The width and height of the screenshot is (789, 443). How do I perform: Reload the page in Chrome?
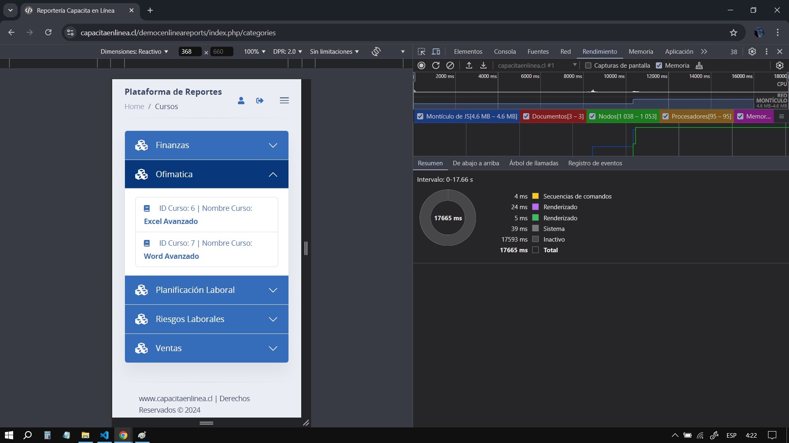click(48, 32)
